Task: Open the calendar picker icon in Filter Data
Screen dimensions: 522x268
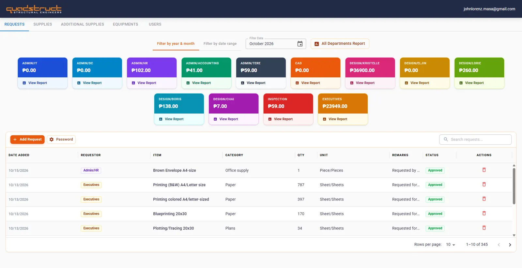Action: [300, 44]
